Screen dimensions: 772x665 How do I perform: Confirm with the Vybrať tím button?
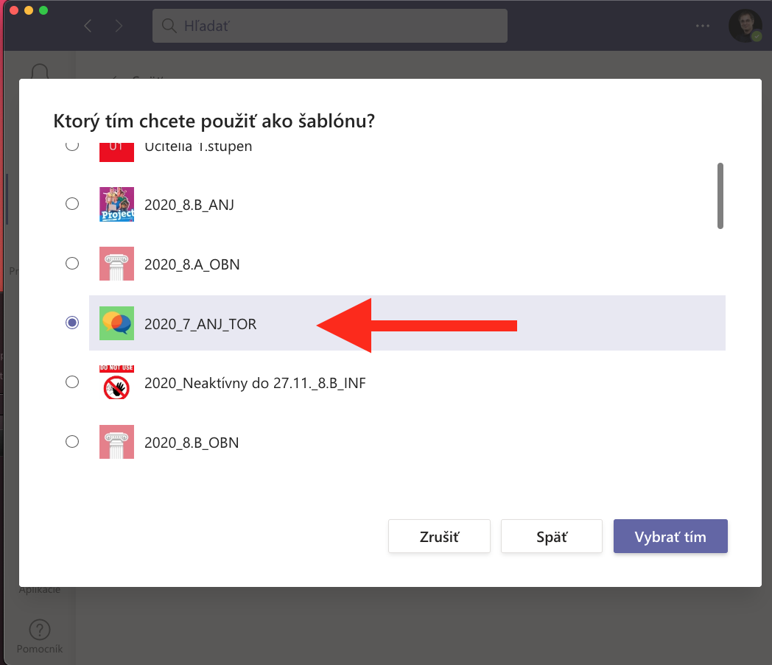coord(670,536)
